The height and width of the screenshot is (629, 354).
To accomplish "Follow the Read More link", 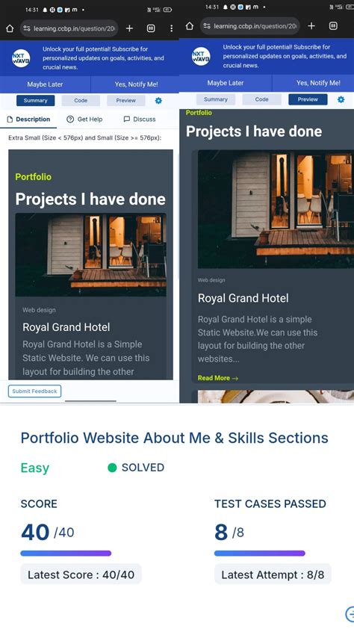I will click(217, 378).
